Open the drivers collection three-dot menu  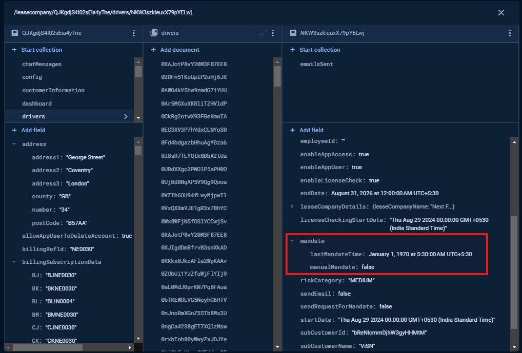point(273,33)
